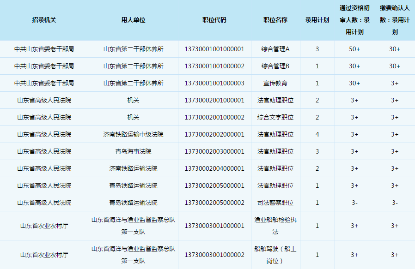Viewport: 415px width, 269px height.
Task: Click the 通过资格初审人数 column header
Action: [x=354, y=20]
